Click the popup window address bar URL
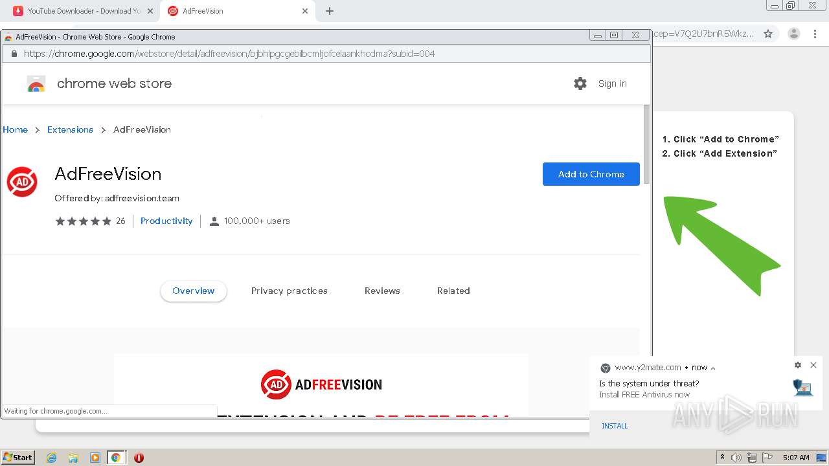The width and height of the screenshot is (829, 466). tap(229, 54)
